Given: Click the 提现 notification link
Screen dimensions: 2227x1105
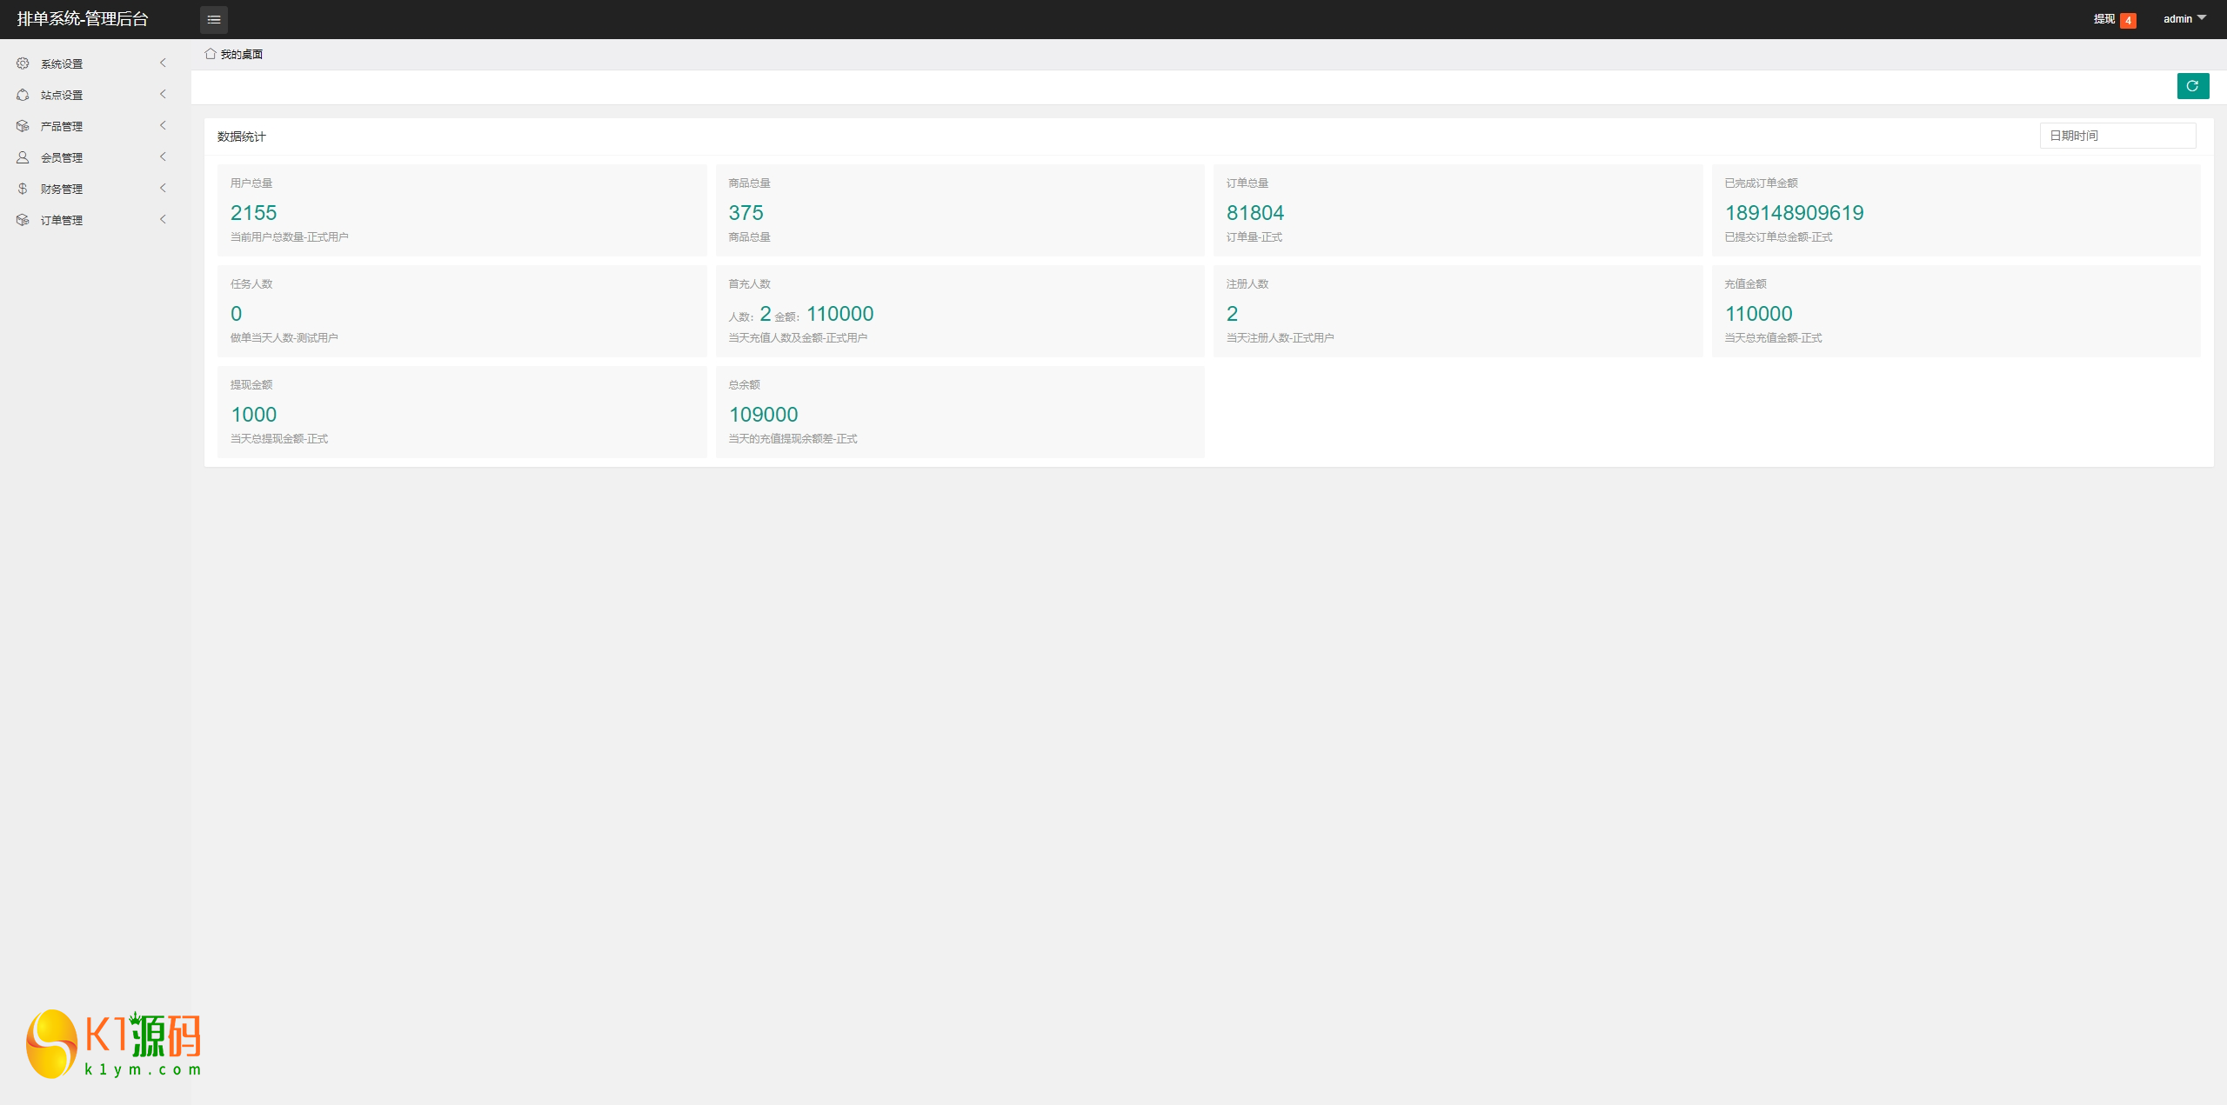Looking at the screenshot, I should (2103, 19).
